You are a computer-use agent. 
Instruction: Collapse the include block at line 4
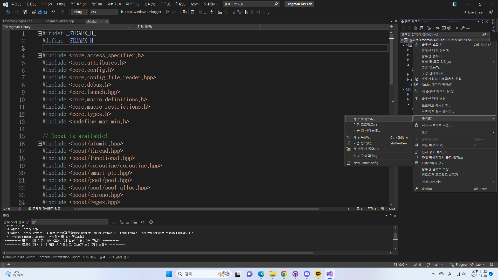[x=40, y=55]
